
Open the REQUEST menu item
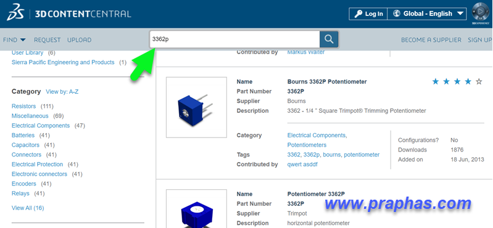tap(47, 40)
